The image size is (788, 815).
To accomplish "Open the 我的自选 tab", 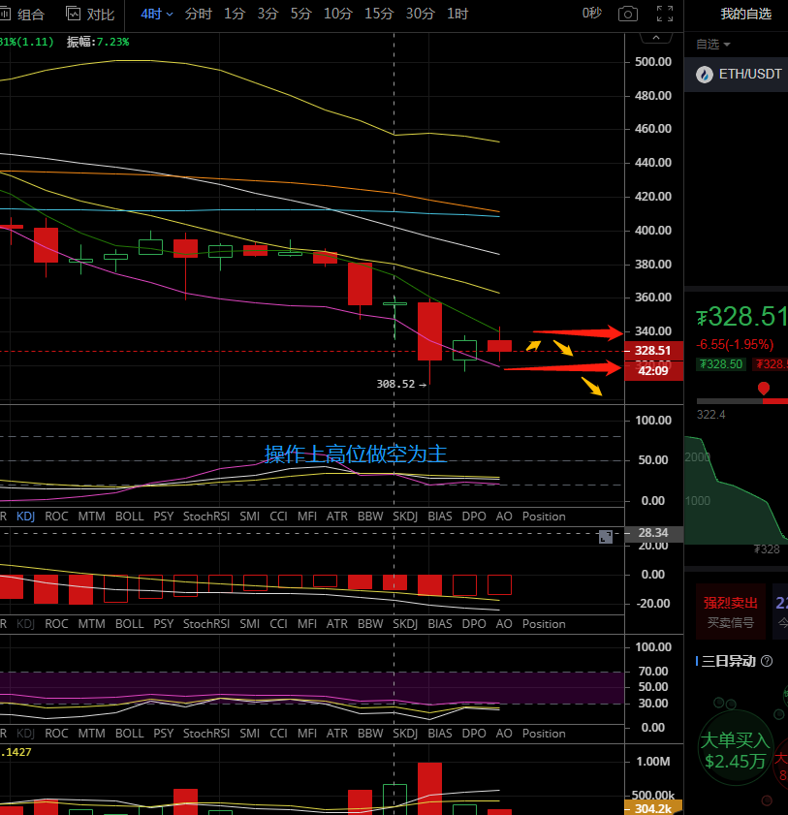I will click(x=745, y=14).
